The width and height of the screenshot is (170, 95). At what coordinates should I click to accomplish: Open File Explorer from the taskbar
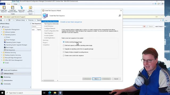pyautogui.click(x=55, y=93)
